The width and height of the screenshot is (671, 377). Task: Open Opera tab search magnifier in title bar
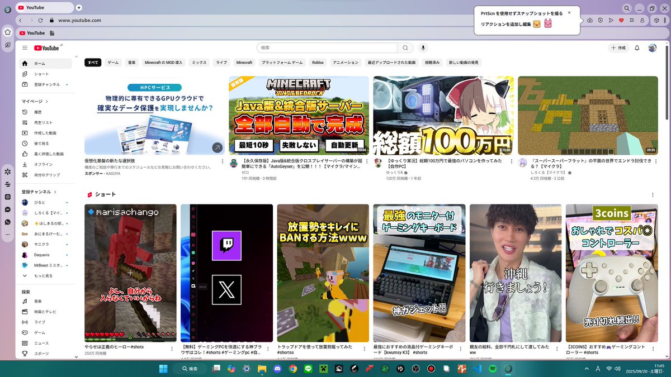[x=627, y=8]
